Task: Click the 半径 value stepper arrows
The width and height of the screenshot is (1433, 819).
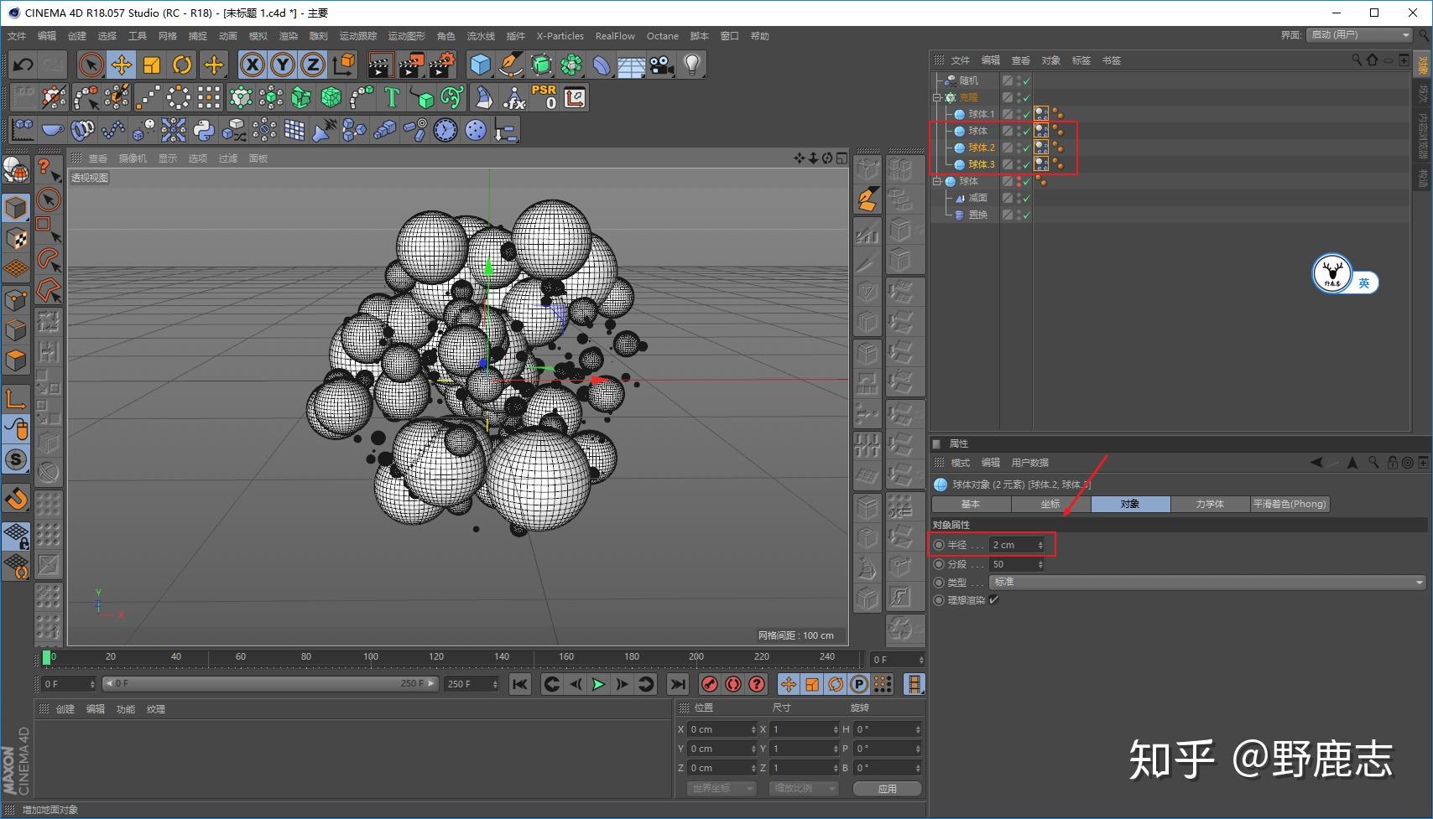Action: pyautogui.click(x=1040, y=545)
